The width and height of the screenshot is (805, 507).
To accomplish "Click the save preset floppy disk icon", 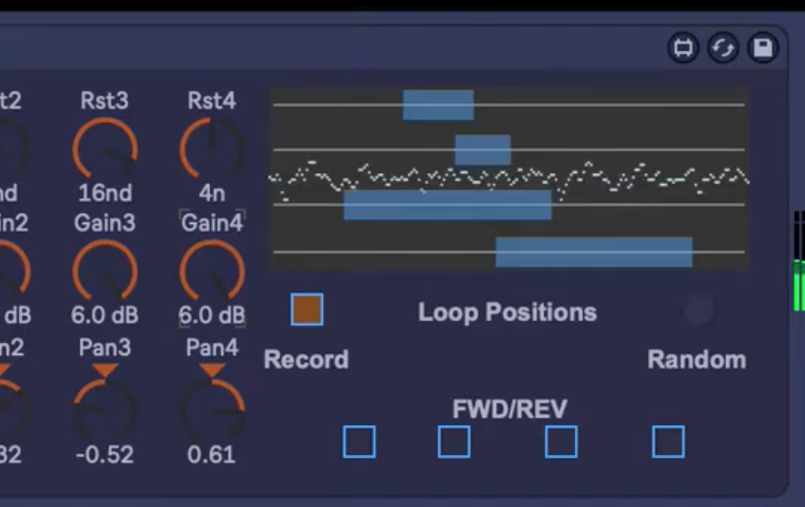I will 763,48.
